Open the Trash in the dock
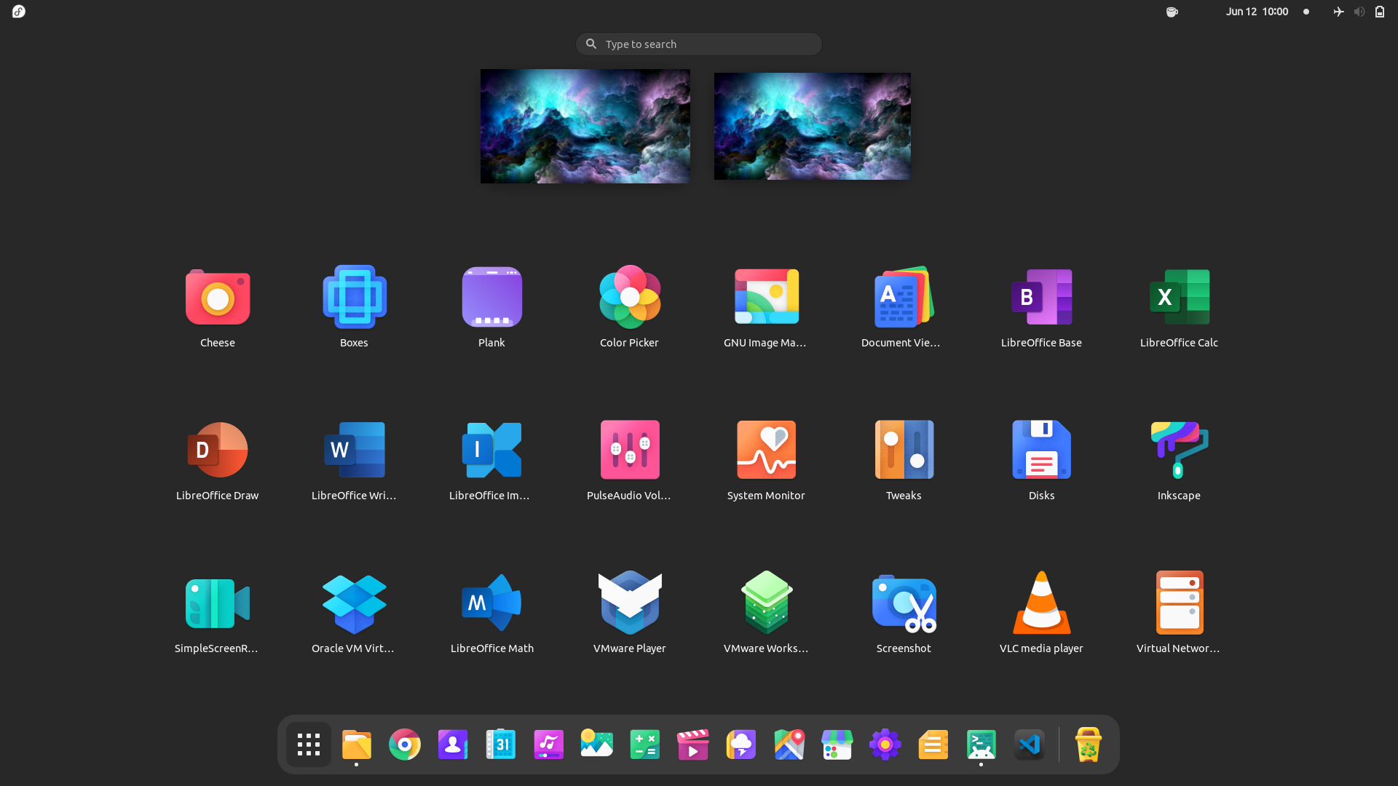Image resolution: width=1398 pixels, height=786 pixels. [x=1089, y=745]
